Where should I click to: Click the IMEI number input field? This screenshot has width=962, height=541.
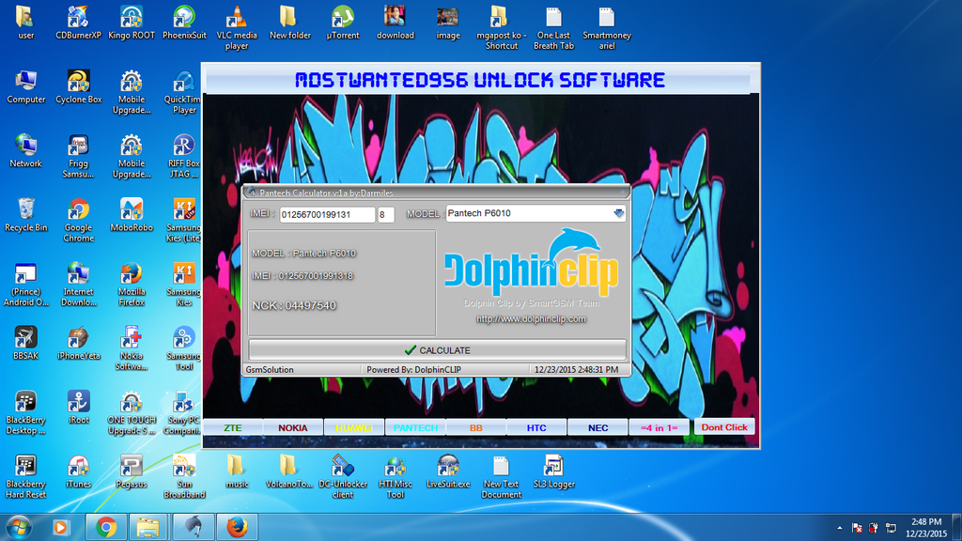327,214
